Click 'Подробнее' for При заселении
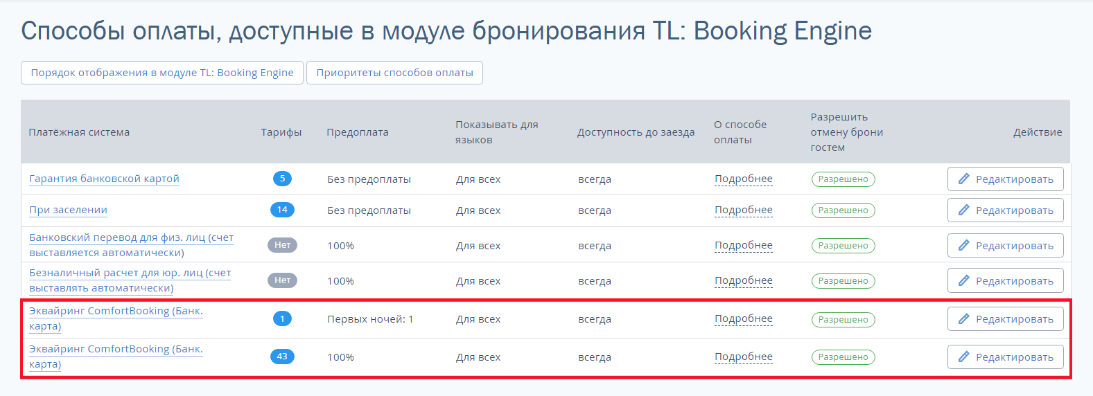This screenshot has width=1093, height=396. click(x=744, y=210)
